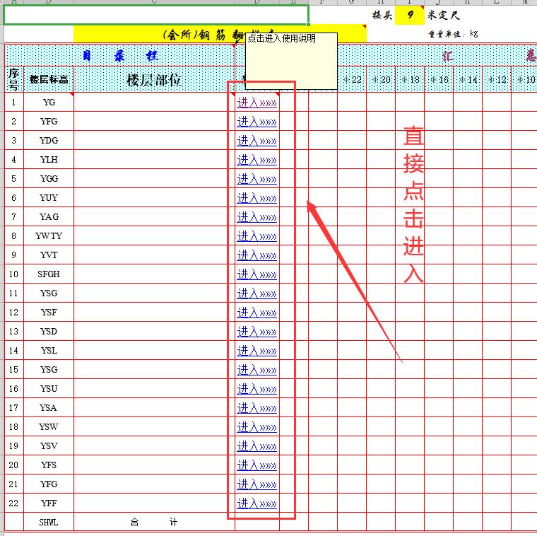Select the yellow cell containing 9
This screenshot has width=537, height=536.
[410, 15]
